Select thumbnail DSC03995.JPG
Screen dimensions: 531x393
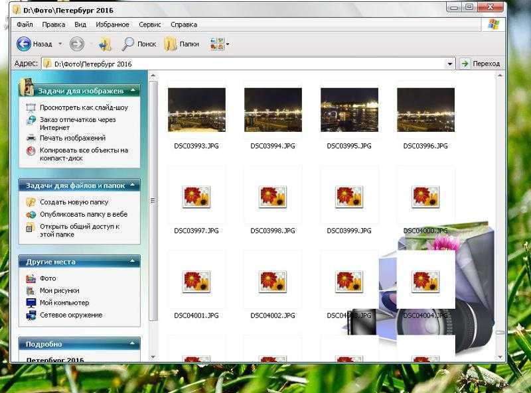coord(350,109)
